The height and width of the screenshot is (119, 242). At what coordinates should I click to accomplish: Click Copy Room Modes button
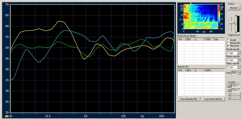coord(213,99)
